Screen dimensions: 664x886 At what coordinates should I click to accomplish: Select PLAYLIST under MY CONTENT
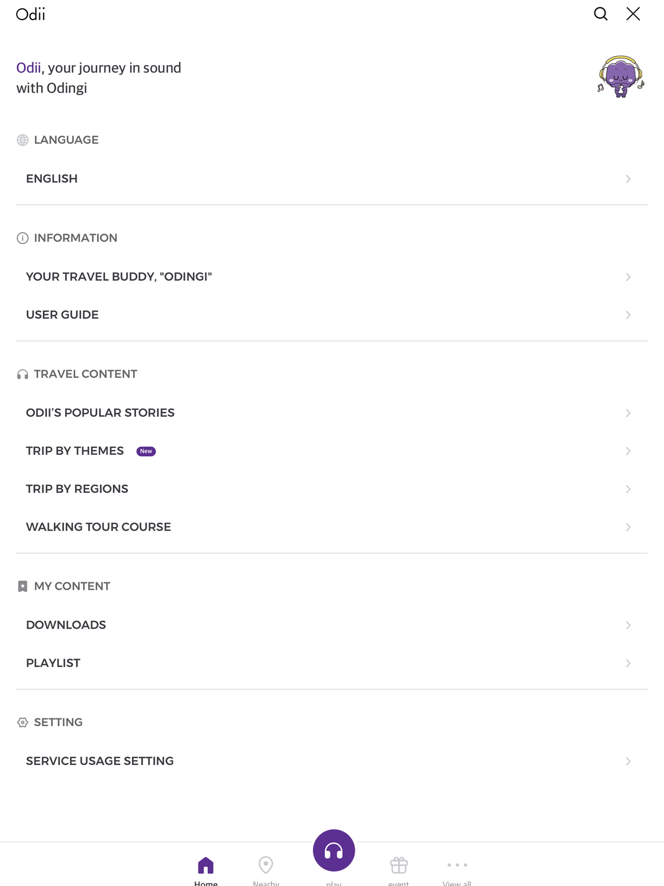tap(53, 663)
